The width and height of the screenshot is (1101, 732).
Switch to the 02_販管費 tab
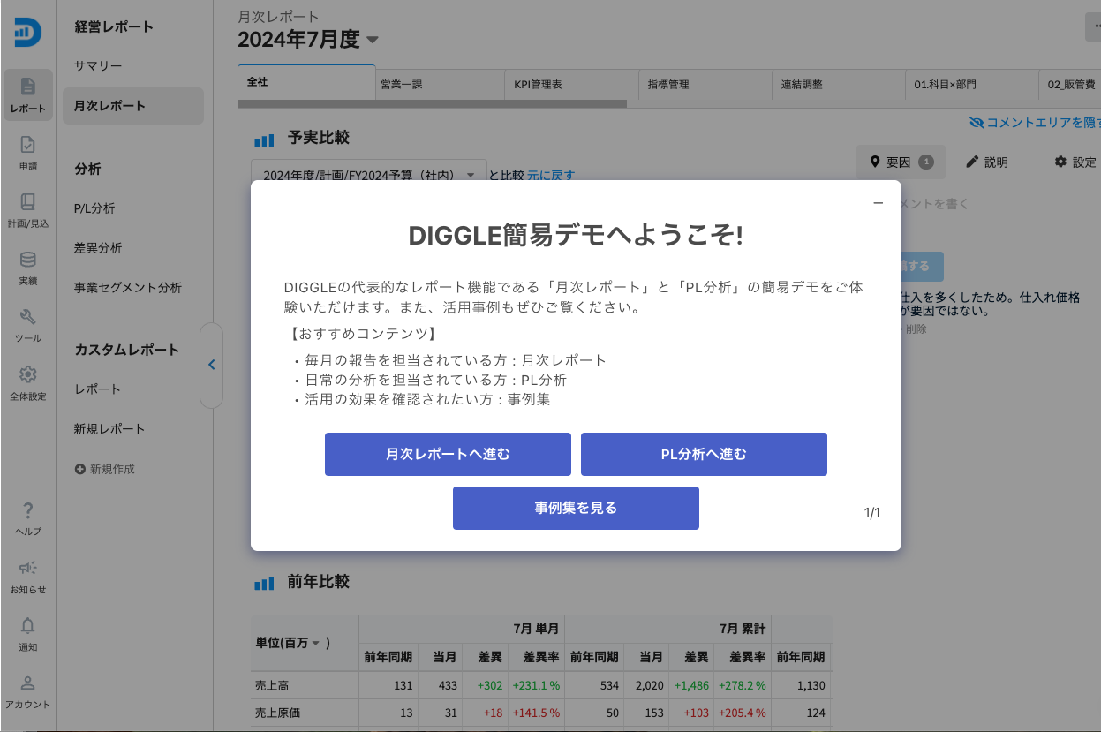pyautogui.click(x=1070, y=85)
